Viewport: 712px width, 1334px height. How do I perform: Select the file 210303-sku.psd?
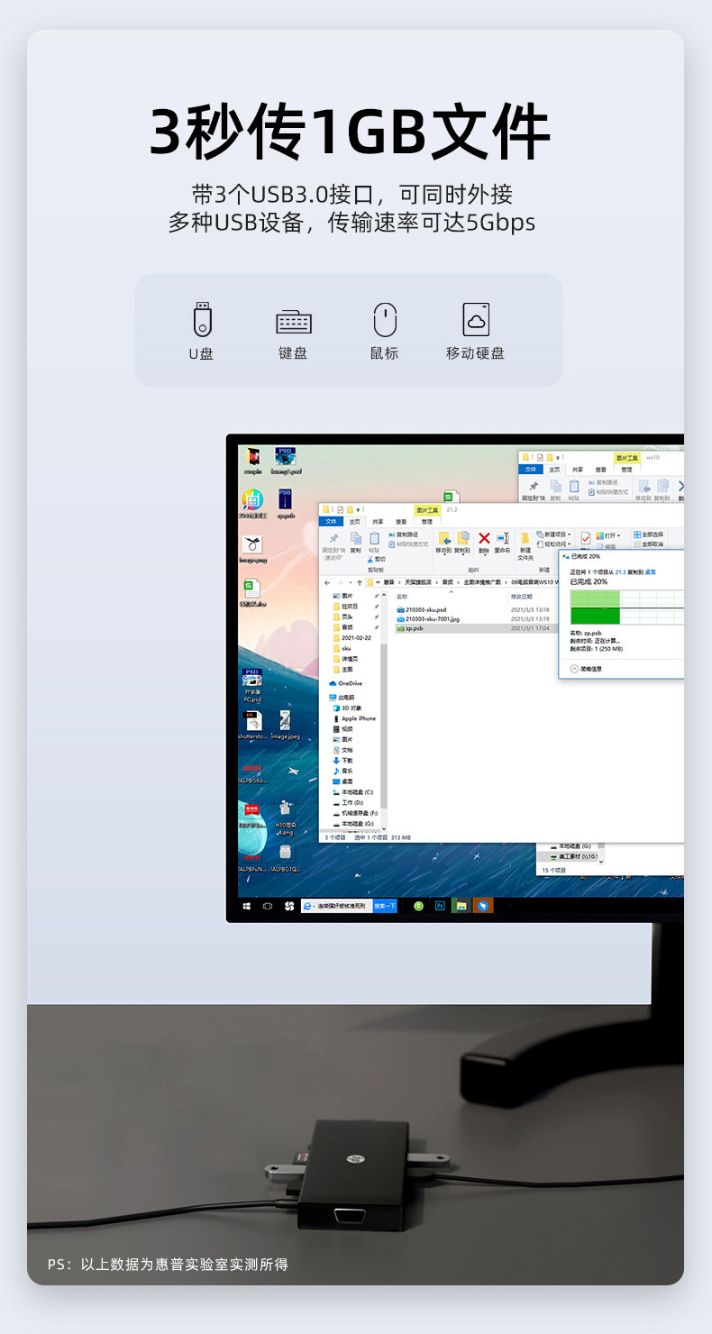(421, 610)
